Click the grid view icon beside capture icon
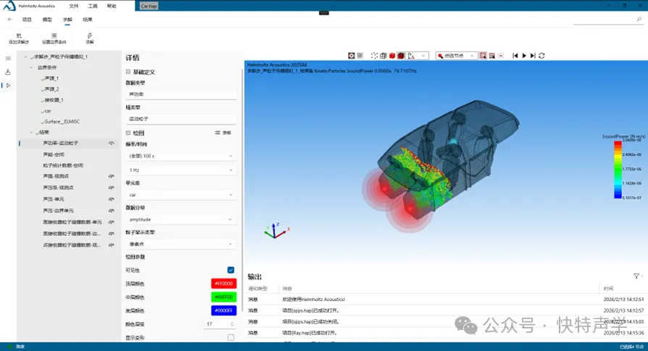648x351 pixels. tap(360, 55)
